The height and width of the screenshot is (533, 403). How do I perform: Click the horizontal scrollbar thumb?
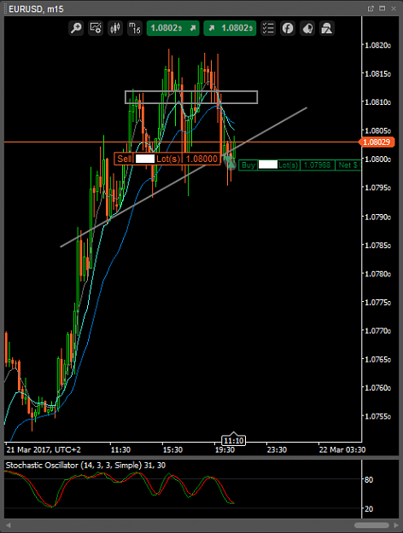click(371, 525)
